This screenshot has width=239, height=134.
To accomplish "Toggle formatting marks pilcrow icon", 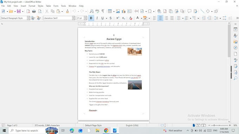I will click(103, 11).
